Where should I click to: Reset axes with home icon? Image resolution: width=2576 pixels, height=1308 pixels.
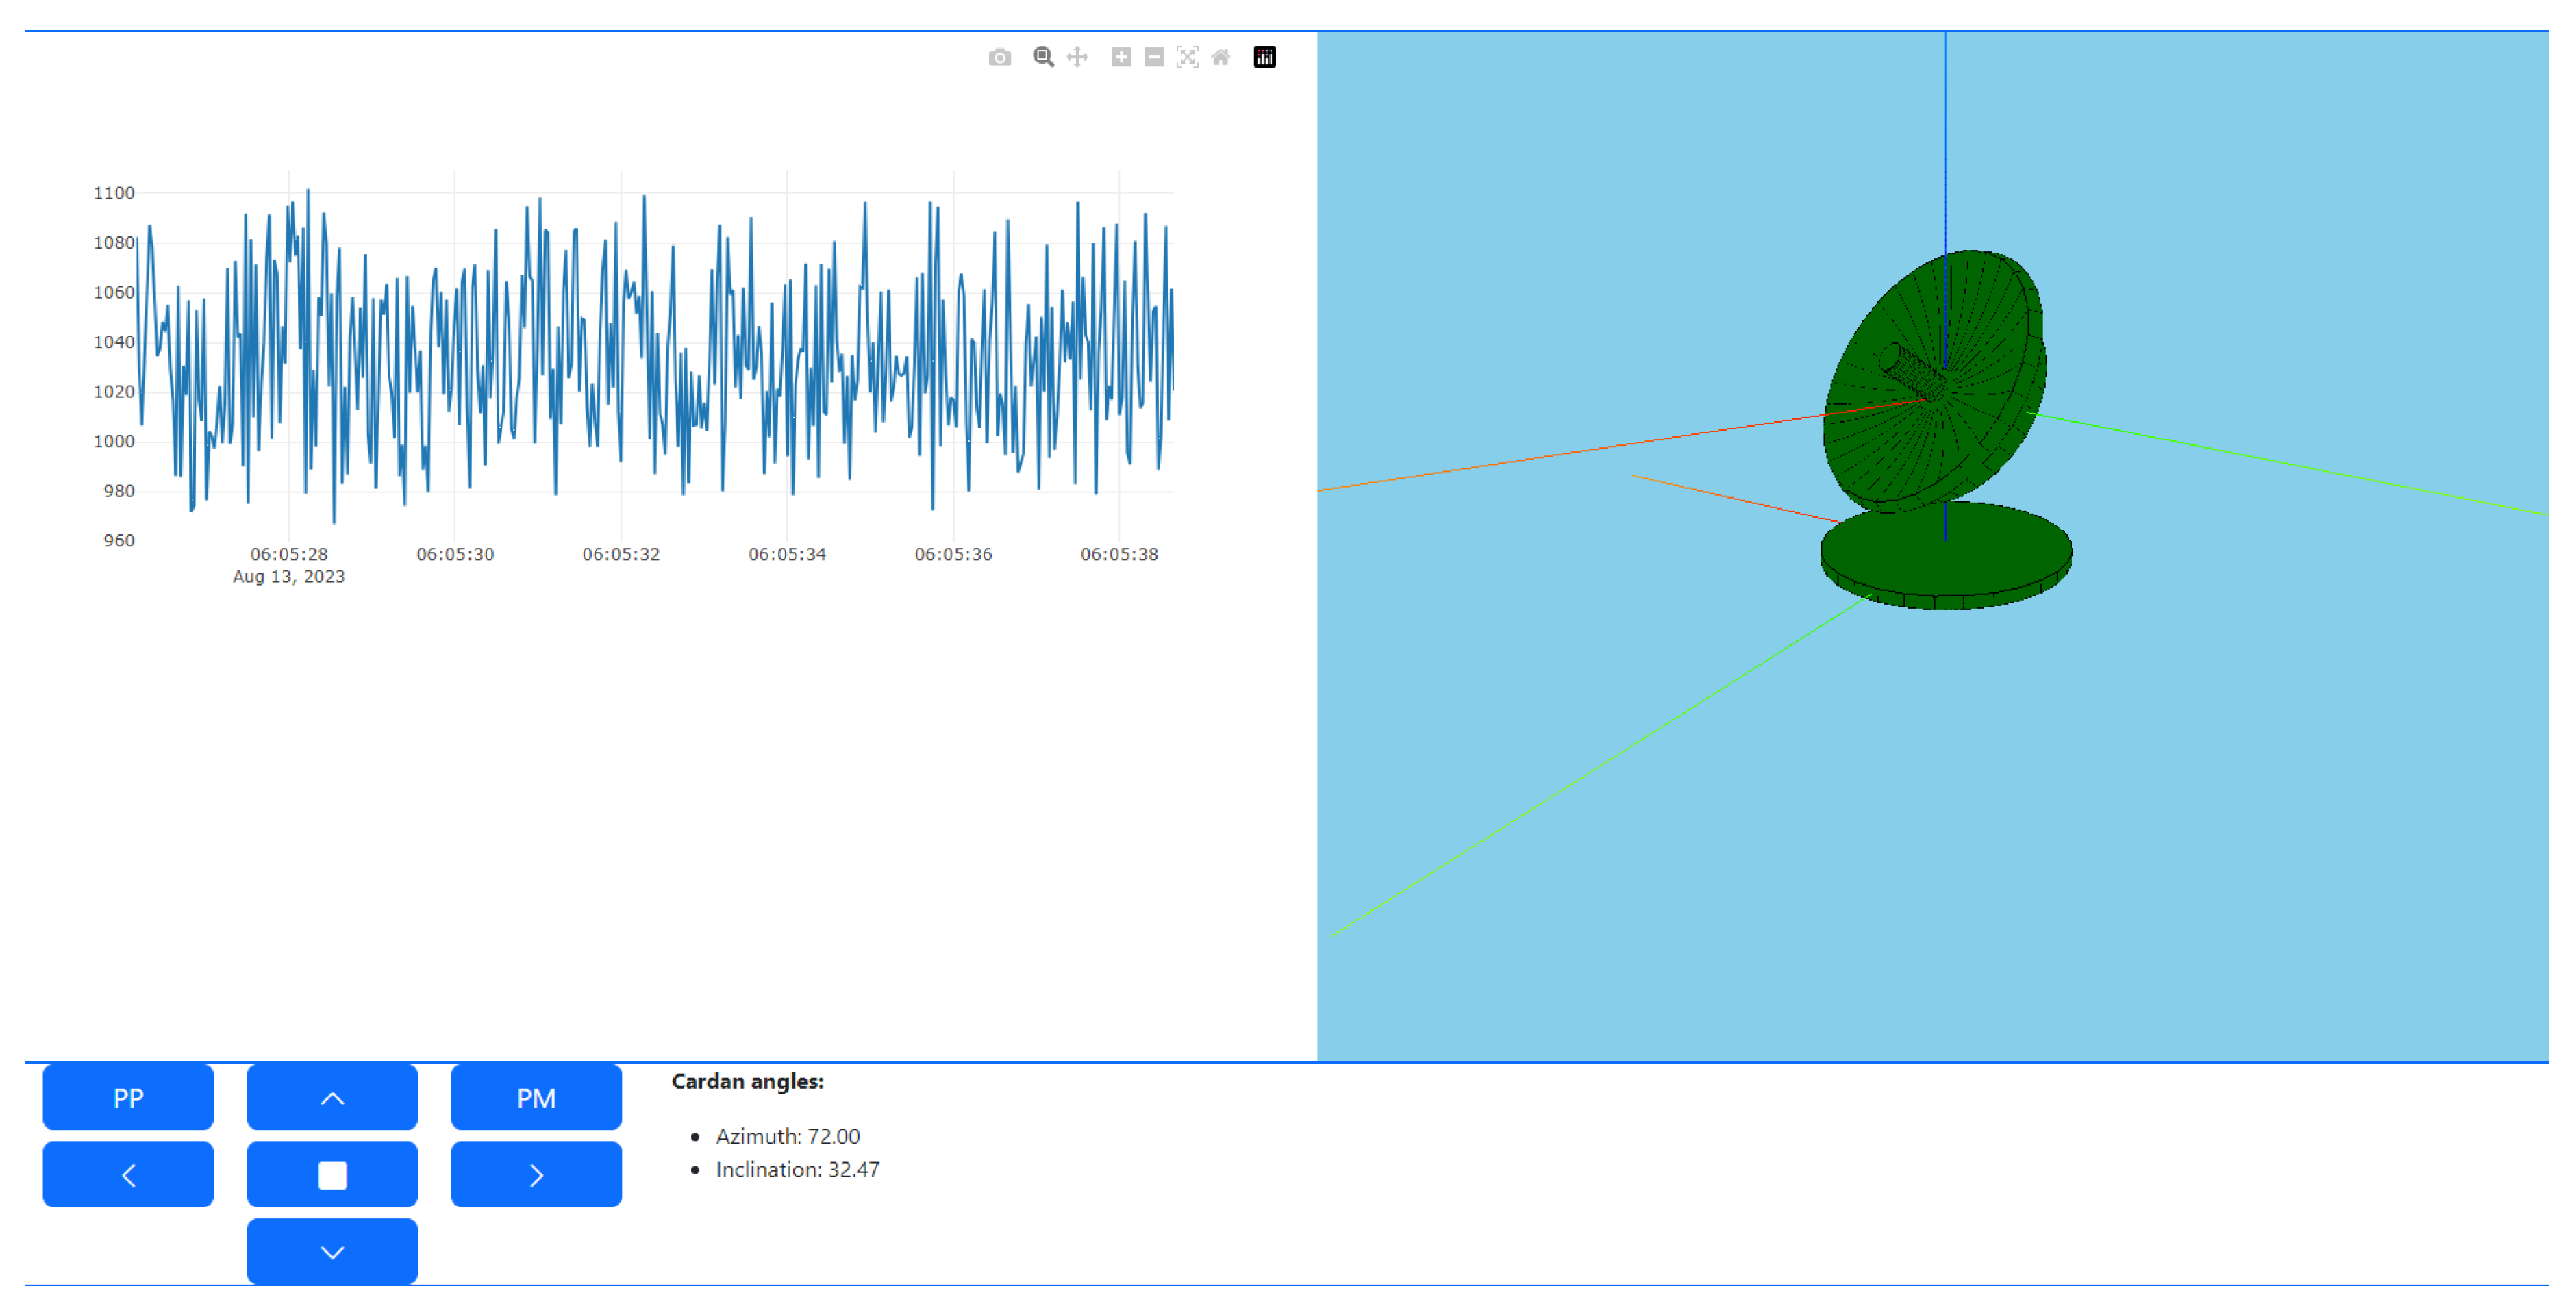point(1220,57)
